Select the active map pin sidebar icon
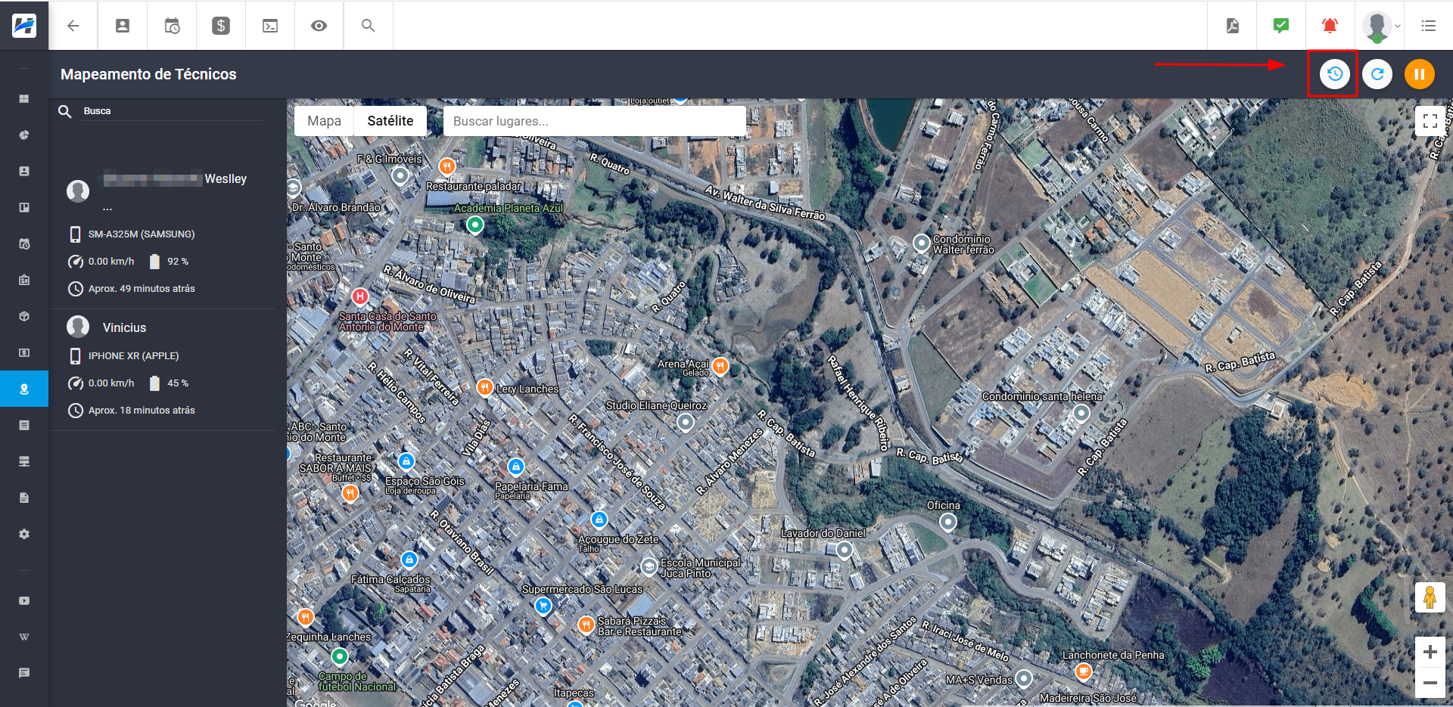 [24, 389]
